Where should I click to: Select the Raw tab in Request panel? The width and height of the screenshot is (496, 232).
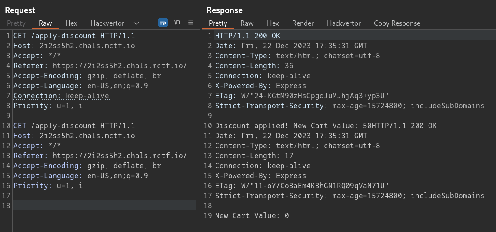click(x=45, y=23)
